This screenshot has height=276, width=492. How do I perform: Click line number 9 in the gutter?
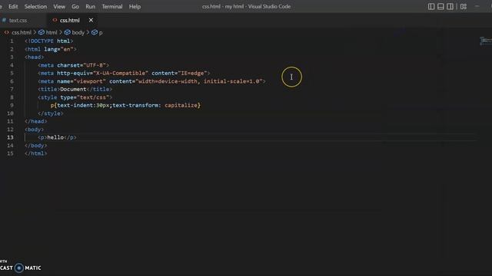coord(12,106)
